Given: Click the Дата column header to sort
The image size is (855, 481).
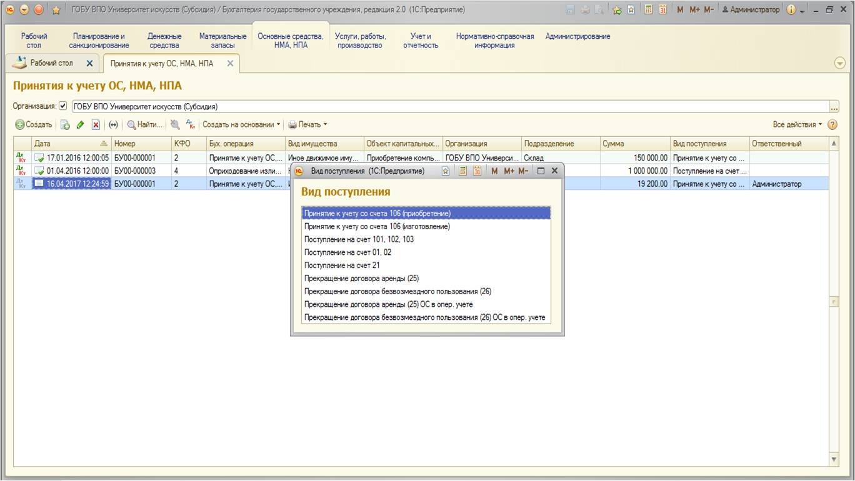Looking at the screenshot, I should click(x=62, y=144).
